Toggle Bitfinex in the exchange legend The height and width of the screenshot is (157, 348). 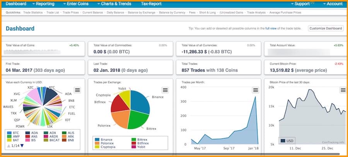point(140,143)
